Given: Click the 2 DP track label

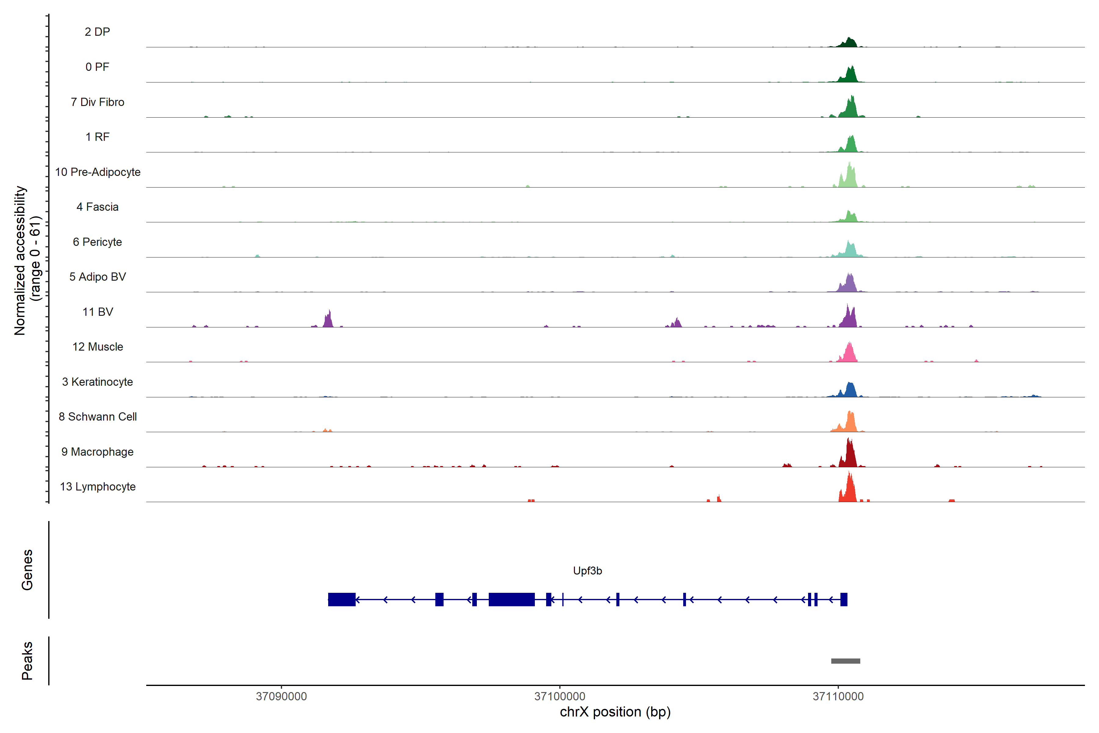Looking at the screenshot, I should pyautogui.click(x=97, y=32).
